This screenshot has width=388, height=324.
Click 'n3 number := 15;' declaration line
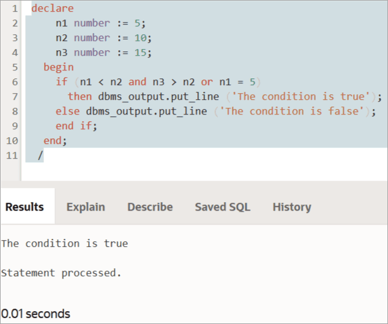tap(103, 52)
